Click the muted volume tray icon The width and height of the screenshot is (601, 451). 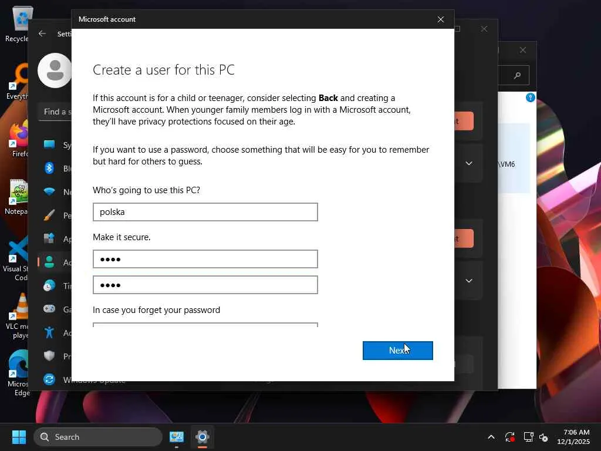(x=543, y=437)
